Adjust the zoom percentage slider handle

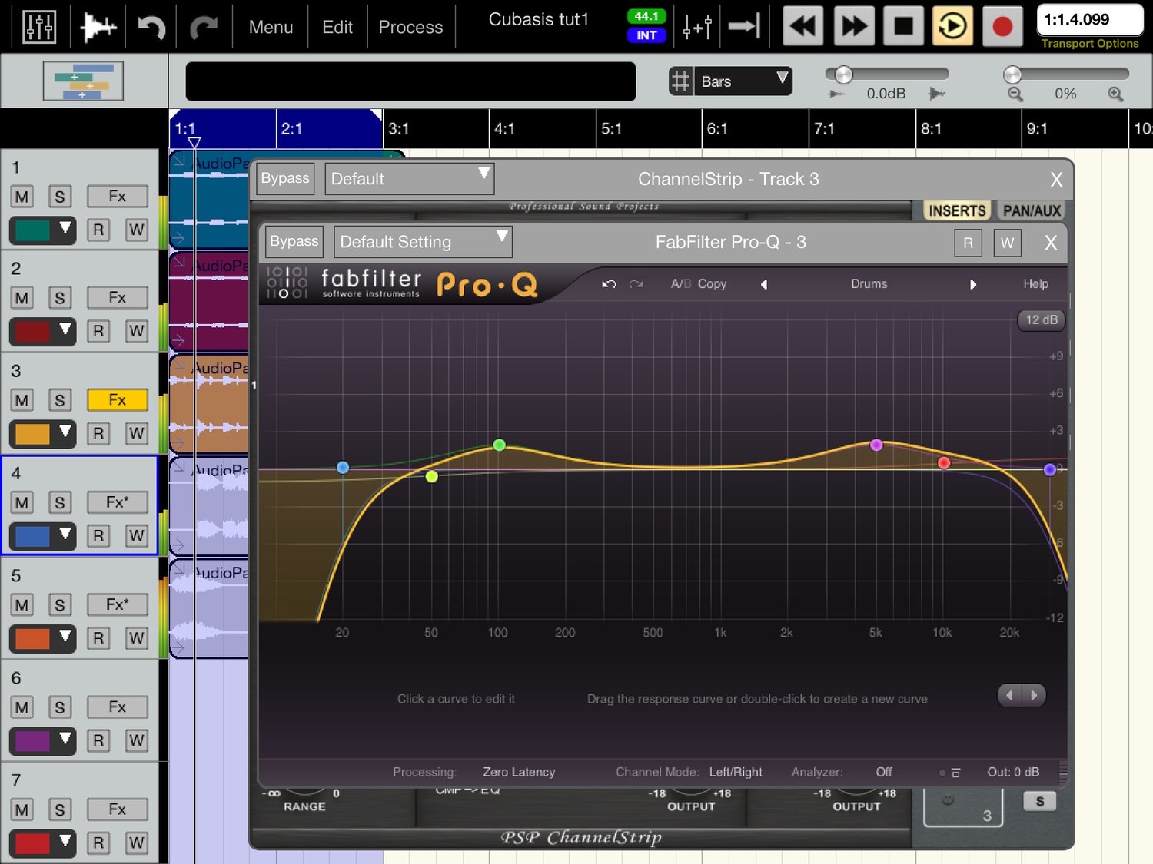(1013, 74)
